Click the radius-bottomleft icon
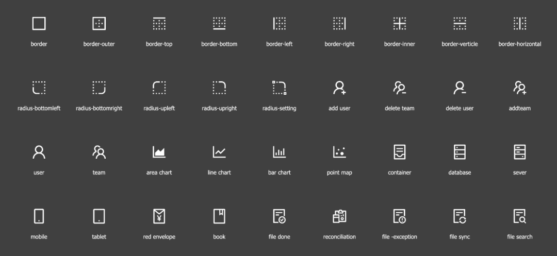The width and height of the screenshot is (557, 256). coord(39,88)
